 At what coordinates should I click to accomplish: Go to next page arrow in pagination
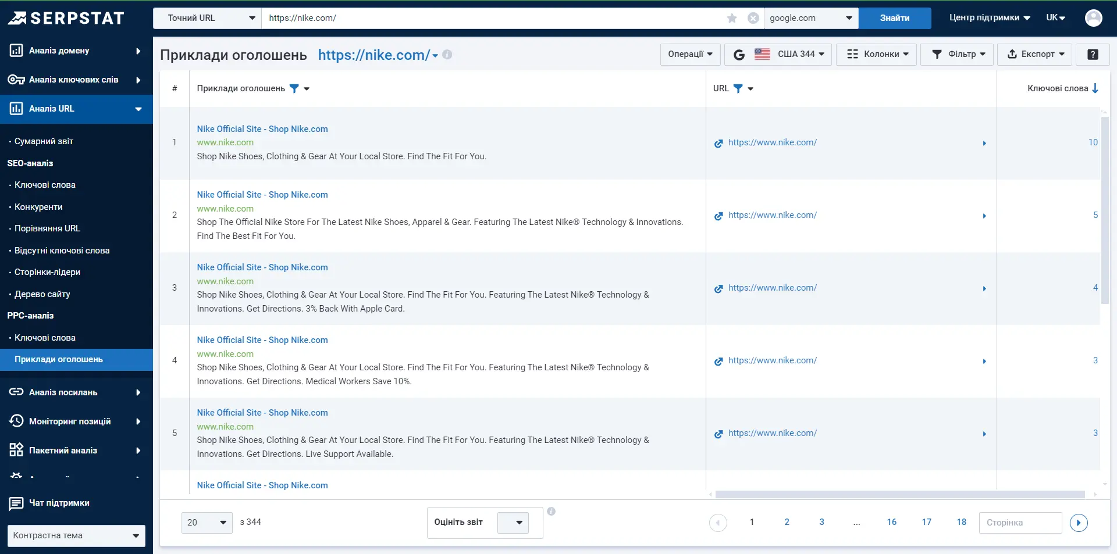(x=1079, y=523)
